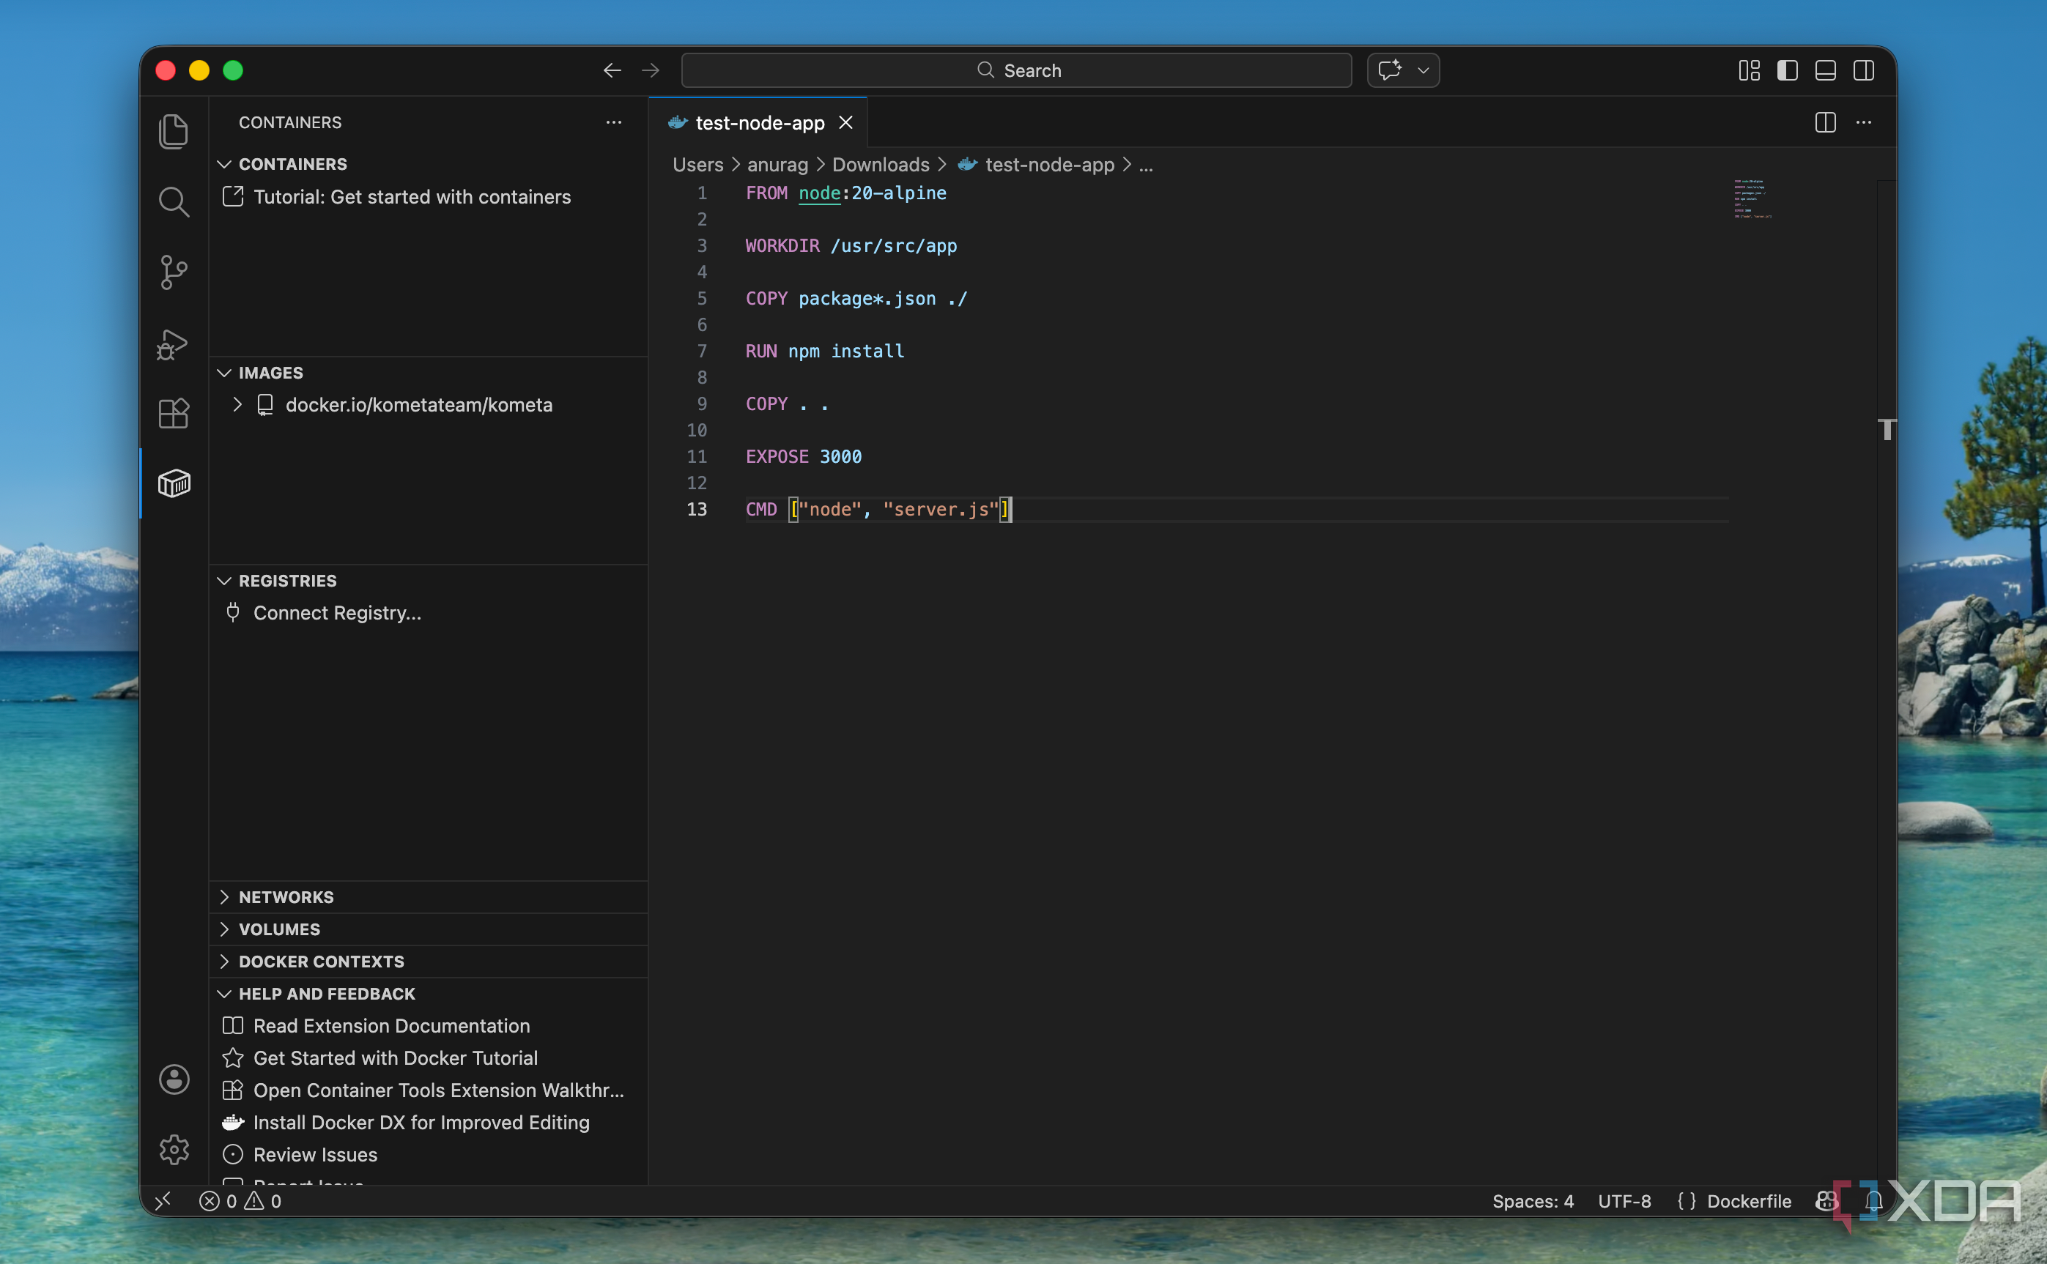Click Install Docker DX for Improved Editing
This screenshot has height=1264, width=2047.
coord(421,1122)
